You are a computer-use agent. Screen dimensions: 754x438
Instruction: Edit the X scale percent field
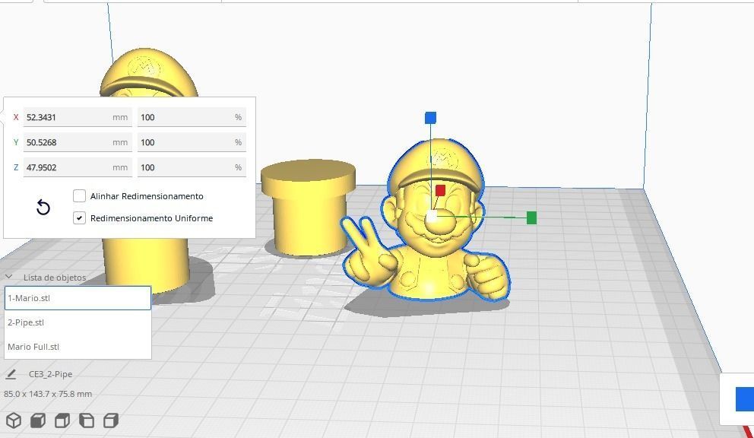pos(192,117)
